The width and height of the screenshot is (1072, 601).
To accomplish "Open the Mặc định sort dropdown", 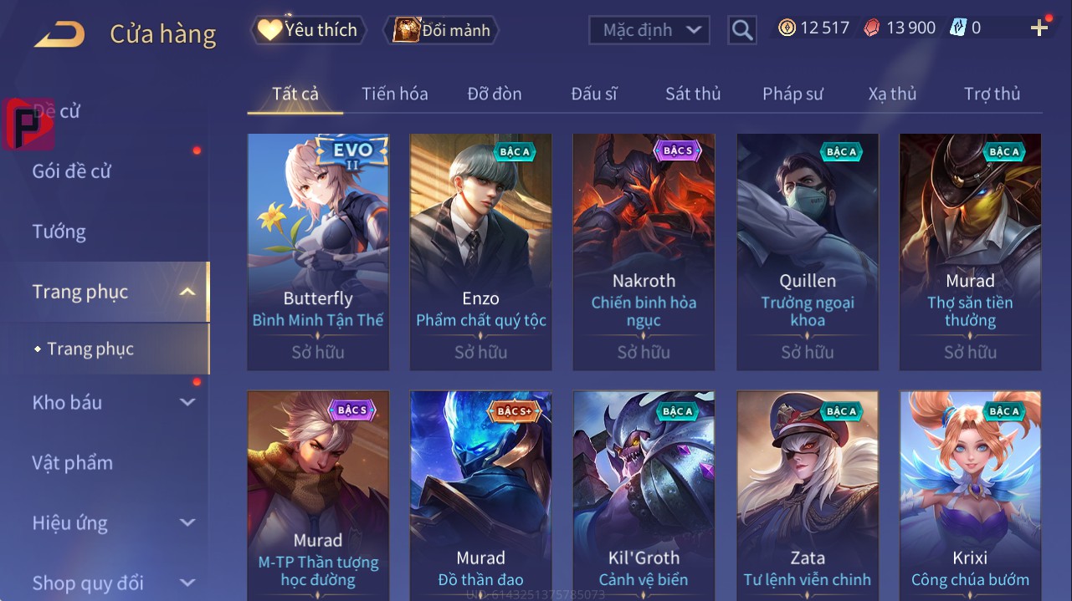I will (649, 30).
